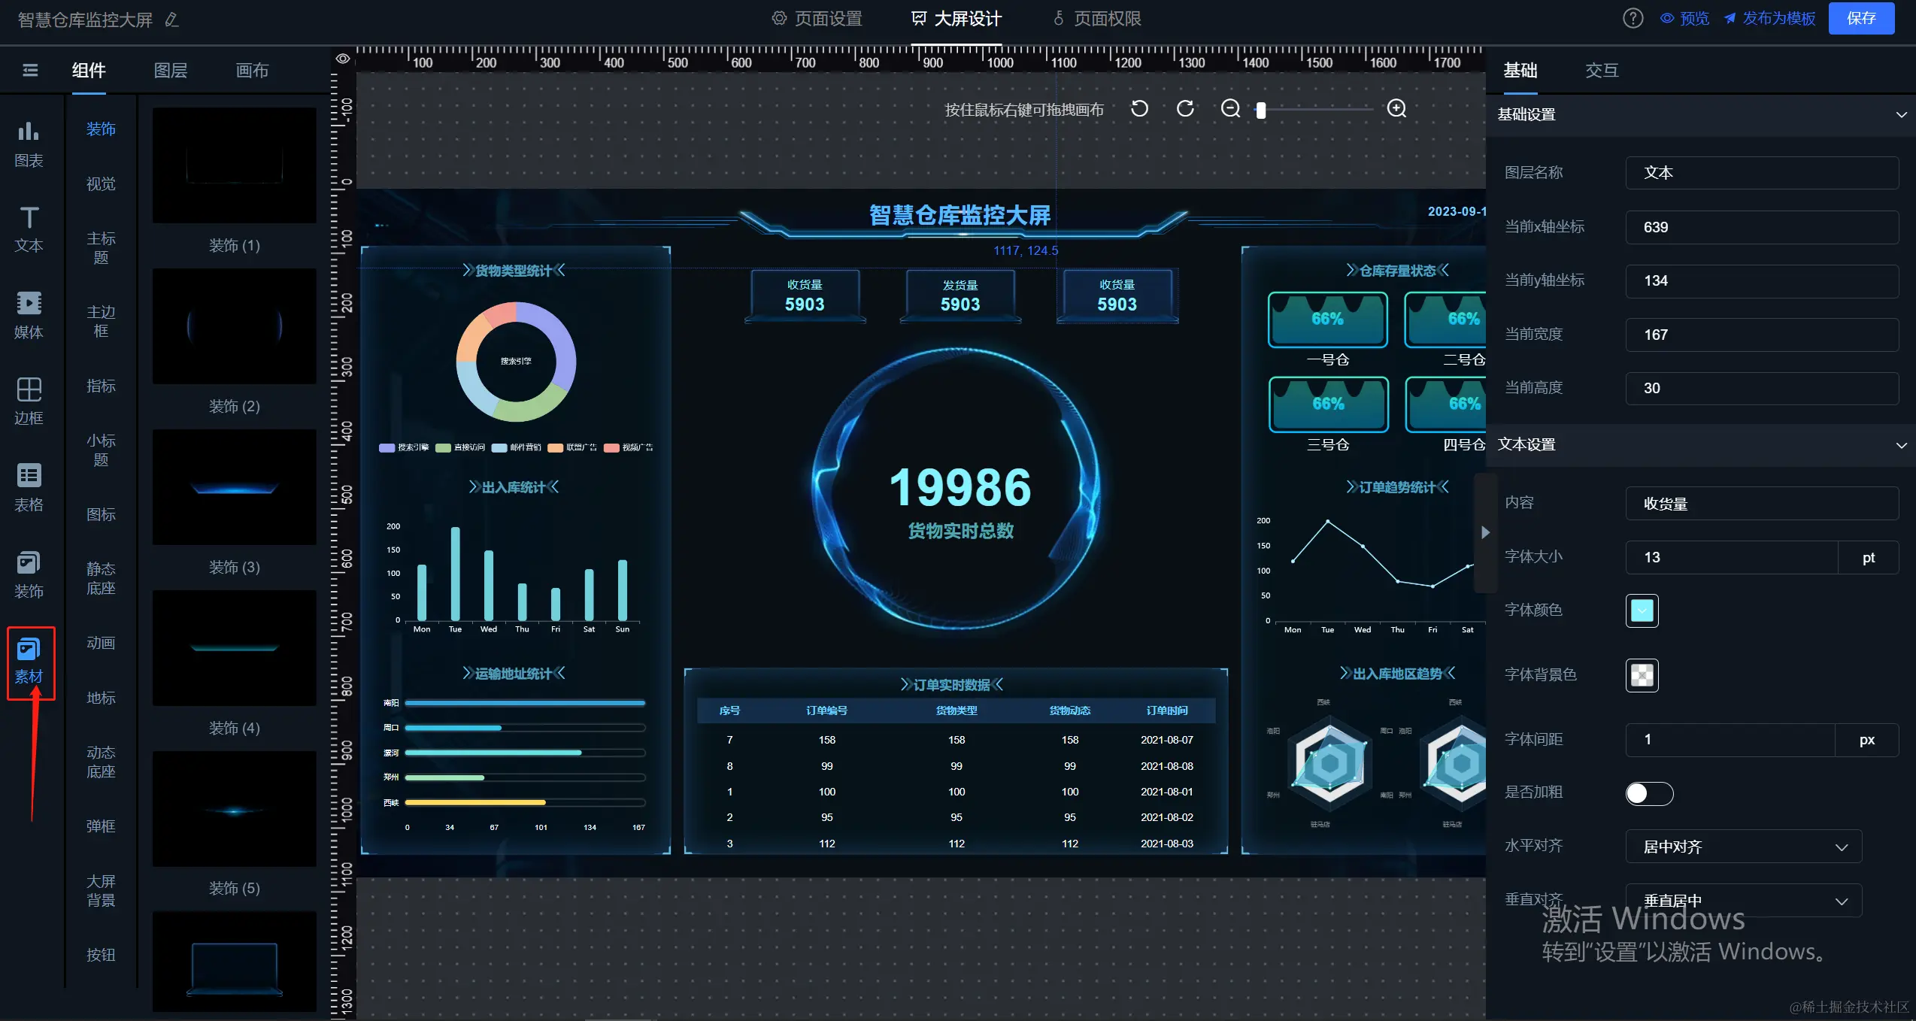This screenshot has width=1916, height=1021.
Task: Collapse the 基础设置 section
Action: pyautogui.click(x=1901, y=115)
